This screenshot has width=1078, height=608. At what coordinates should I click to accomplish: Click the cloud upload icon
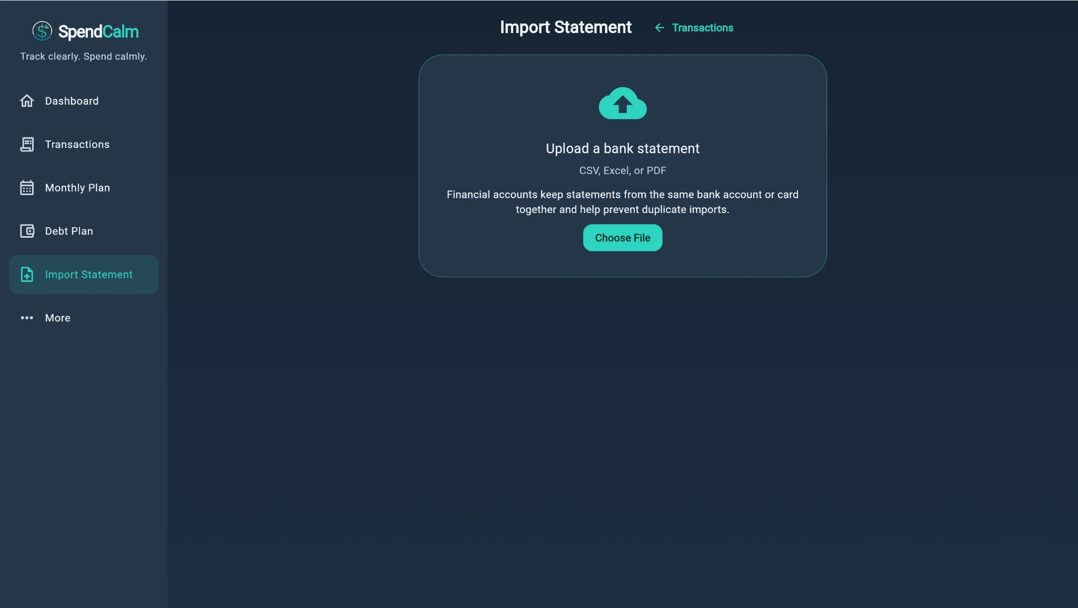(x=623, y=103)
